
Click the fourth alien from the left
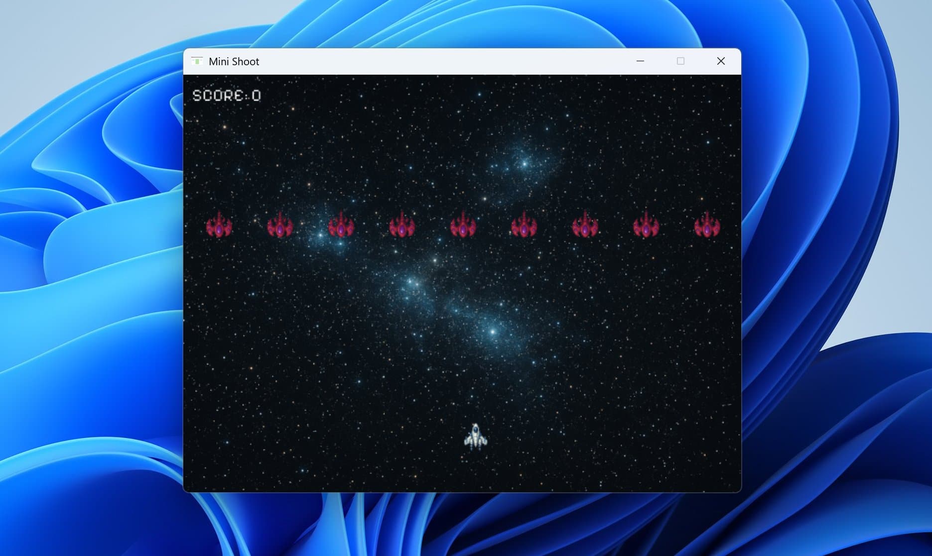click(x=403, y=226)
